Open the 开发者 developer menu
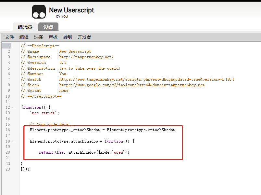 (84, 37)
